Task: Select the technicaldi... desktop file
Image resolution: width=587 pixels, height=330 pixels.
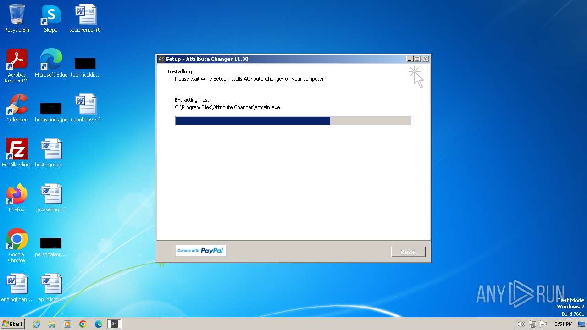Action: (85, 66)
